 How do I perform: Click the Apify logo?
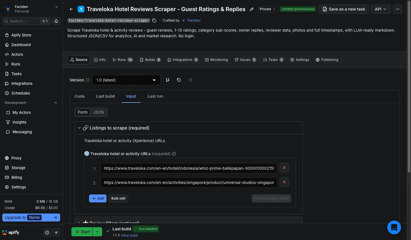(11, 233)
